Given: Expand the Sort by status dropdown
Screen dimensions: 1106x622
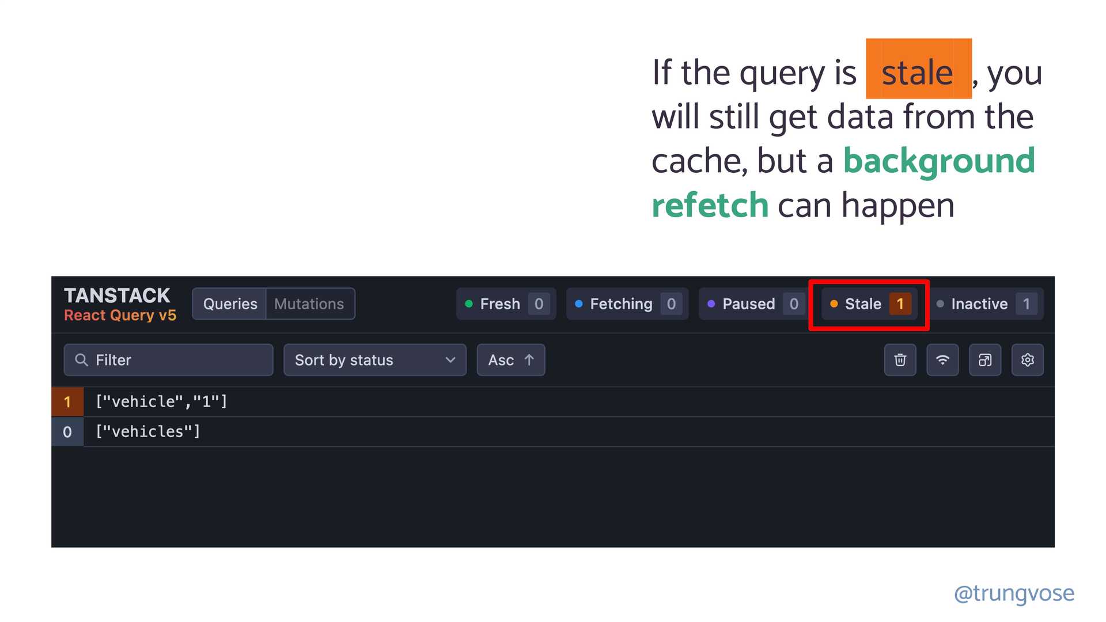Looking at the screenshot, I should [374, 360].
